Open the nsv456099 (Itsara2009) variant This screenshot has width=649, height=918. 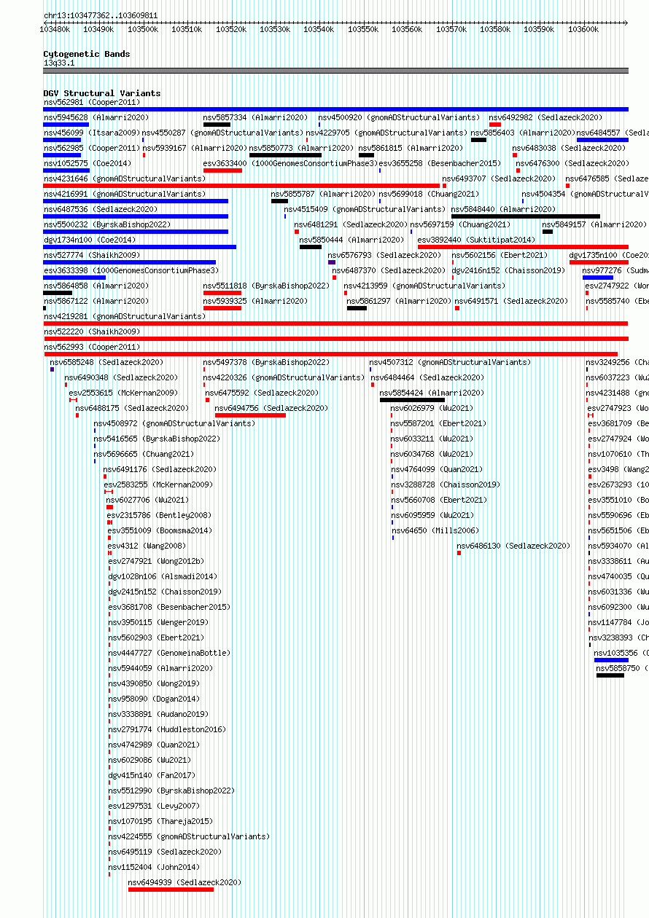click(x=92, y=133)
